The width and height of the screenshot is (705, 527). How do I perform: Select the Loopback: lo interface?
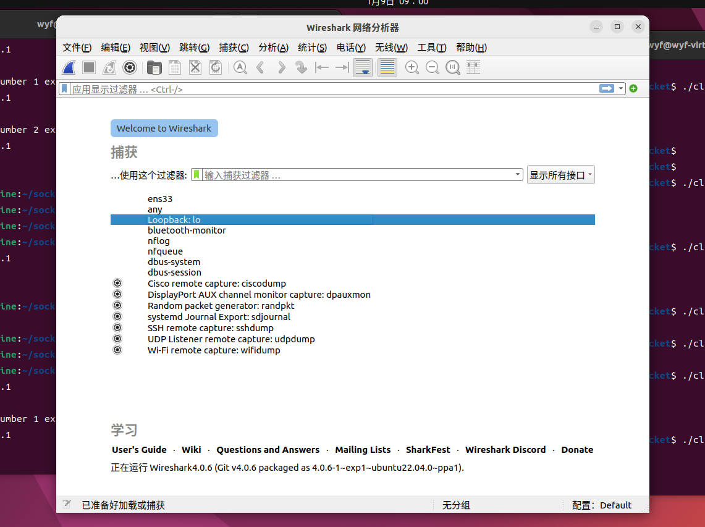(352, 220)
